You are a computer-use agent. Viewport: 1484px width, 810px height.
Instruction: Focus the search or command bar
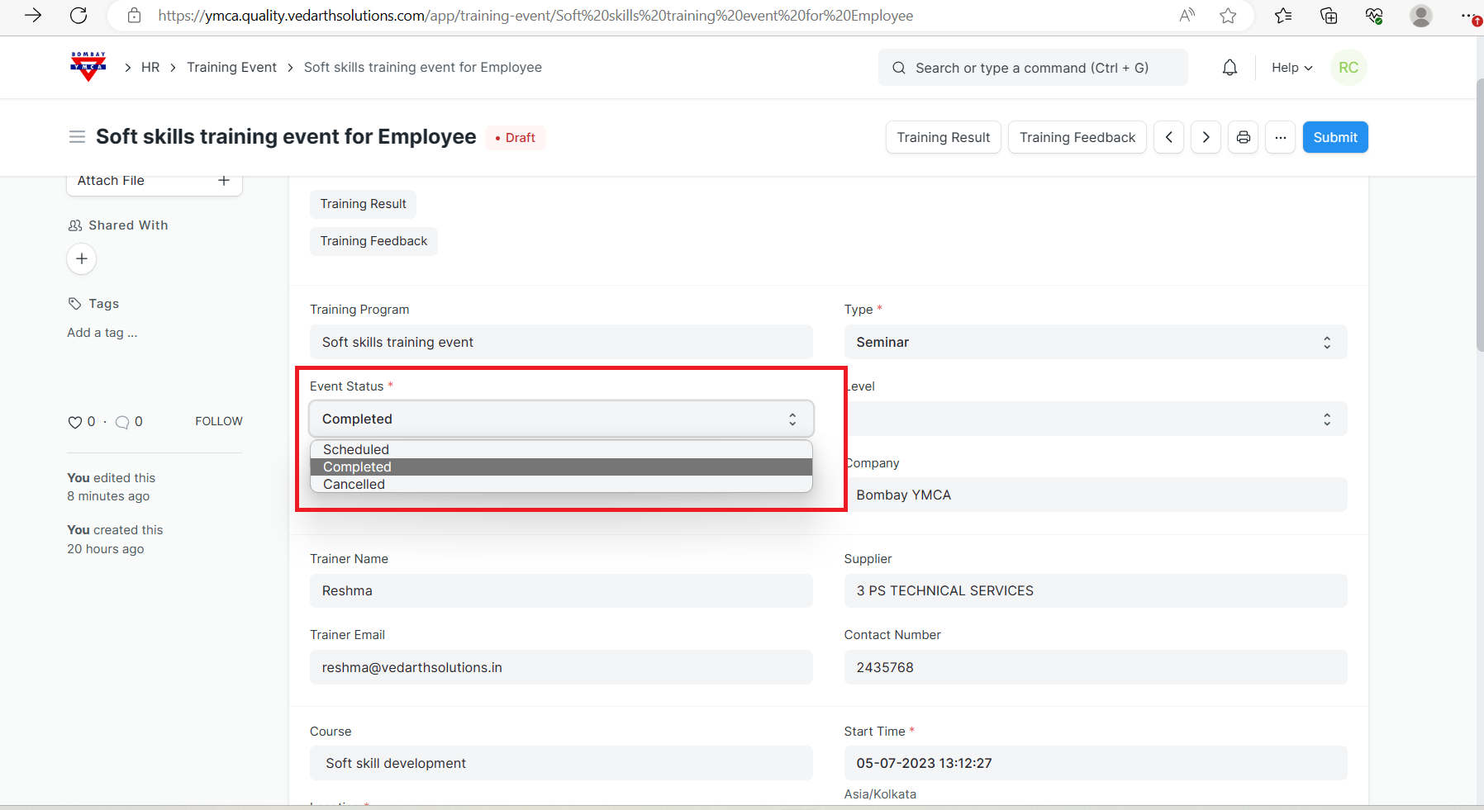[1033, 68]
